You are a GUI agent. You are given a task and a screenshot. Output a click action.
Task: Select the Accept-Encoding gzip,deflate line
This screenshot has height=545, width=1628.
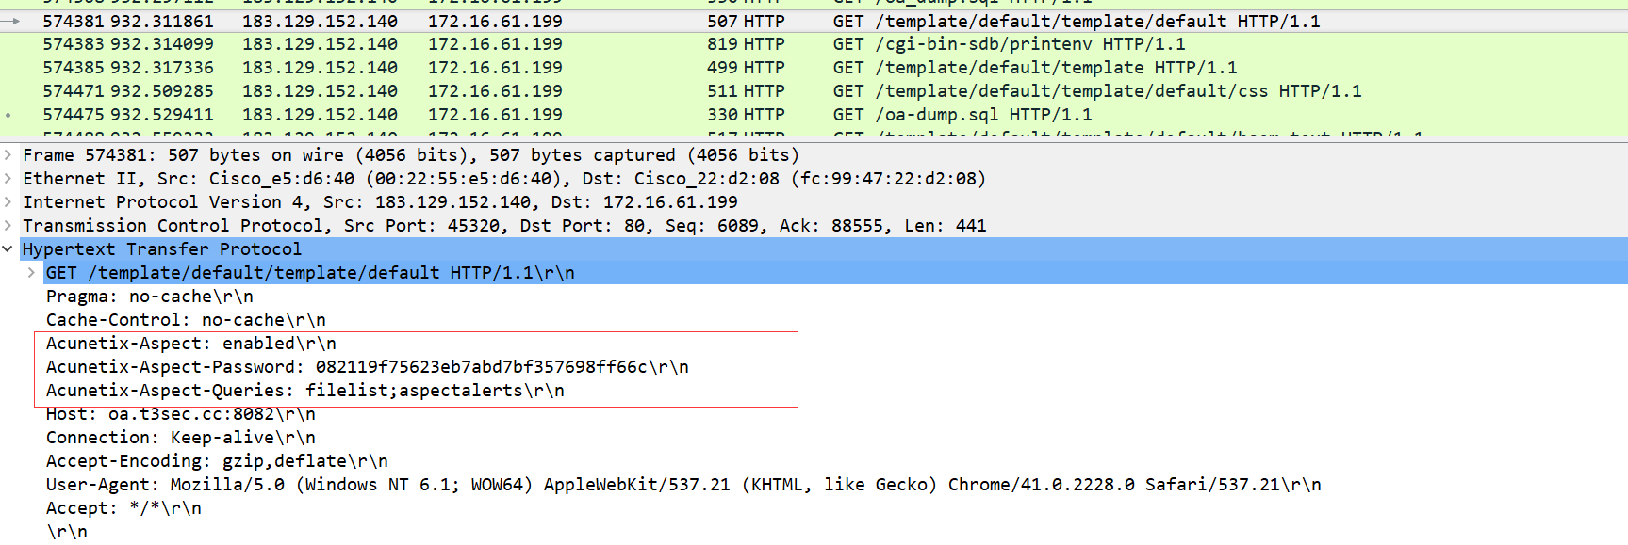217,461
